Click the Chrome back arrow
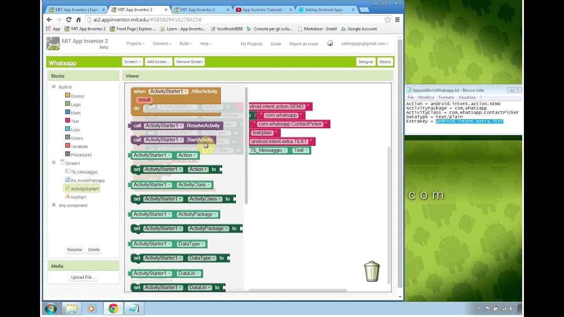This screenshot has width=564, height=317. (49, 19)
